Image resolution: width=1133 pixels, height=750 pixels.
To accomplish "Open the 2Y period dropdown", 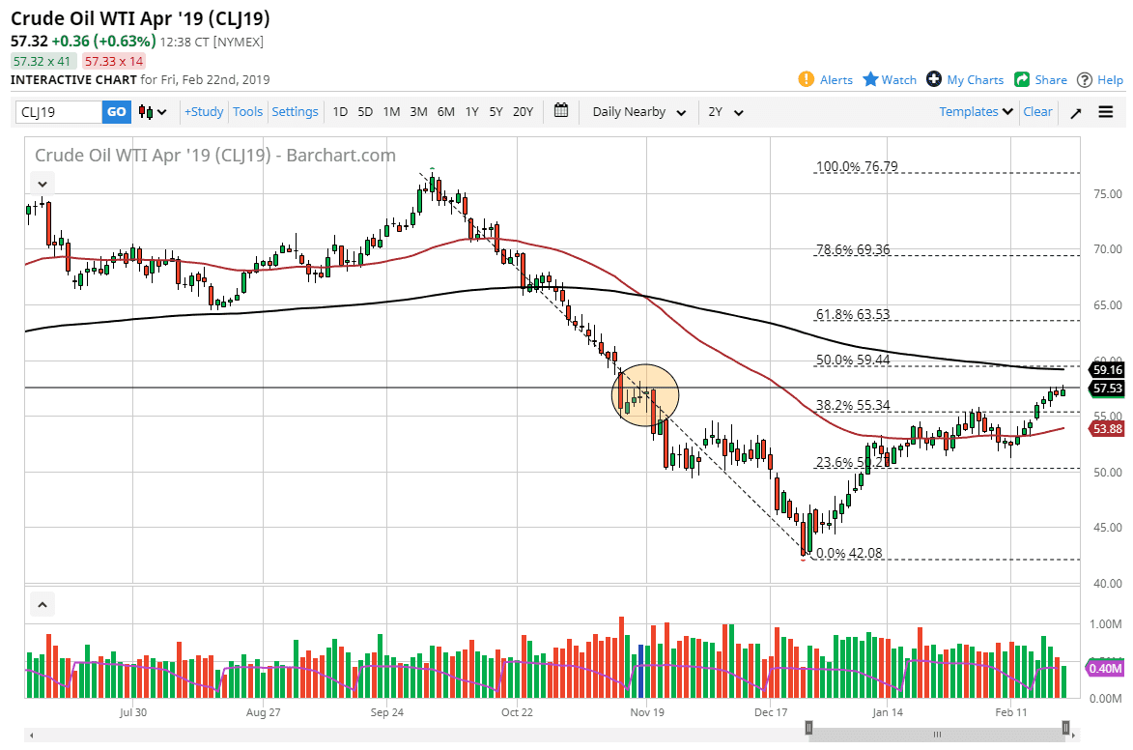I will click(725, 112).
